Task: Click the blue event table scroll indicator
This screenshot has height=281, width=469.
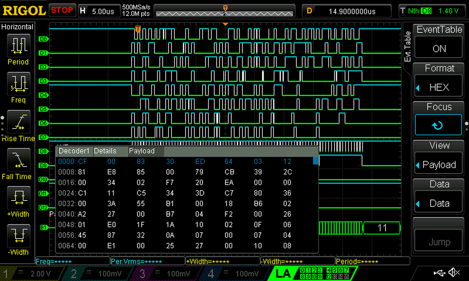Action: [x=315, y=161]
